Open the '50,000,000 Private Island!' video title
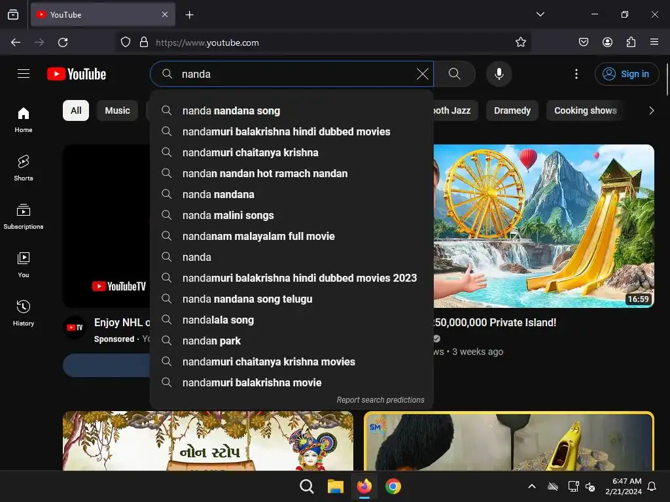This screenshot has height=502, width=670. (x=495, y=322)
